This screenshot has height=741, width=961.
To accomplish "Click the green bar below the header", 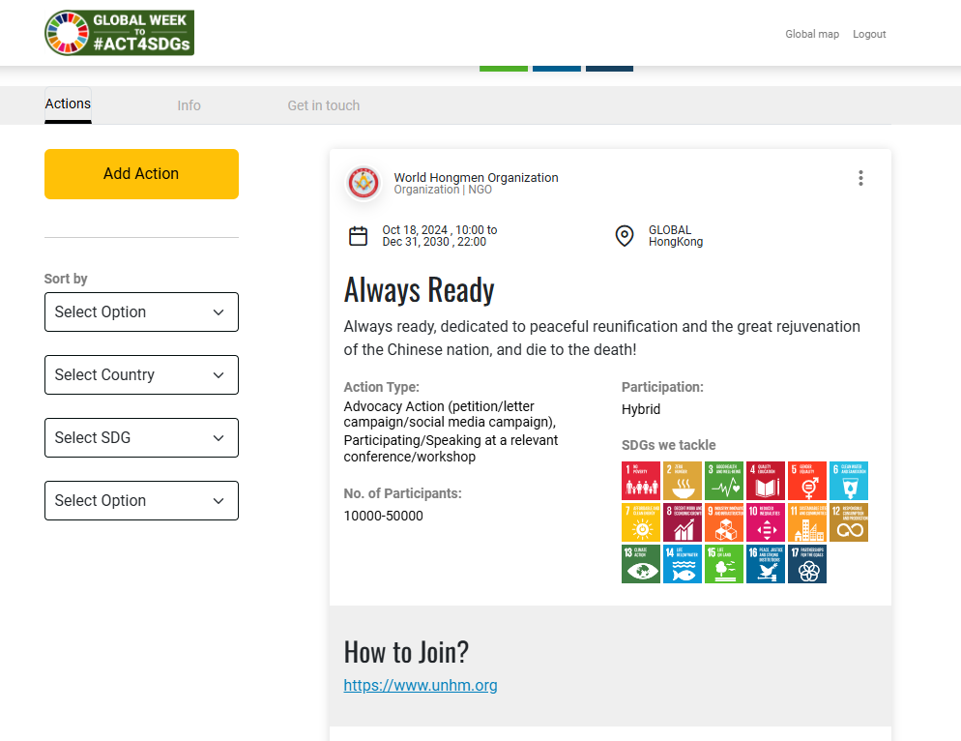I will point(504,69).
